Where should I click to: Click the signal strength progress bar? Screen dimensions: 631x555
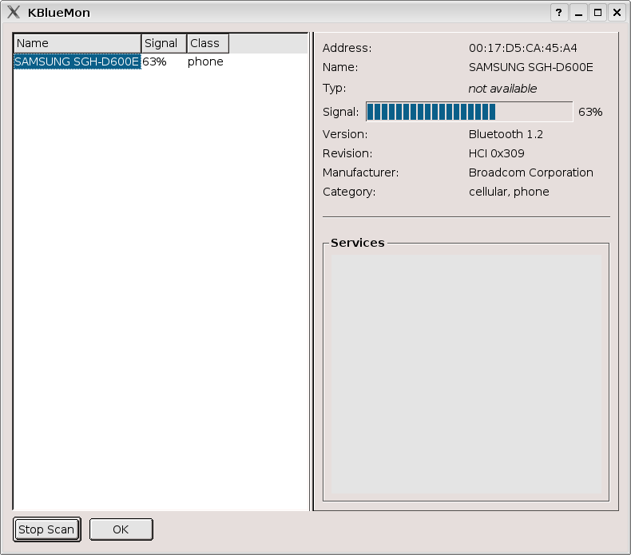click(x=469, y=112)
